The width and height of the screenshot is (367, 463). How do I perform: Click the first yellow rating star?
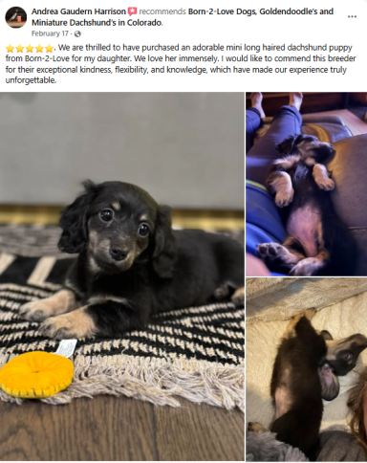(x=10, y=49)
